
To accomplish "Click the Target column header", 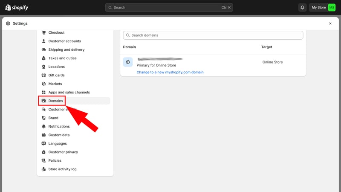I will pyautogui.click(x=267, y=47).
